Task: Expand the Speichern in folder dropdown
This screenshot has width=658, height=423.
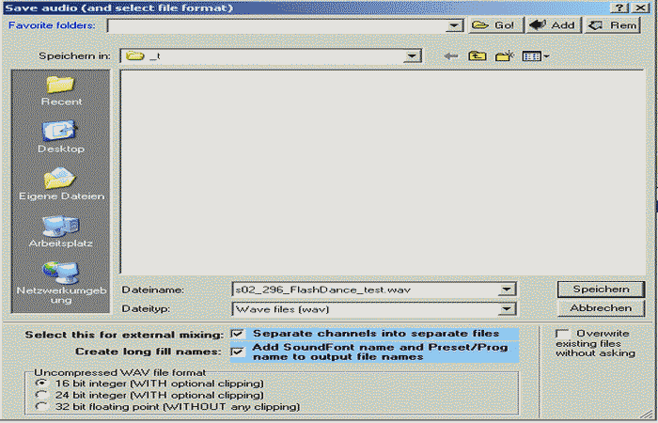Action: pyautogui.click(x=412, y=56)
